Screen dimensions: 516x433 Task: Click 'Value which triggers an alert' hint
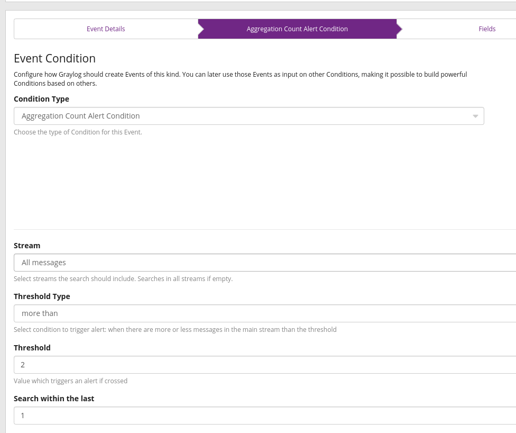70,381
